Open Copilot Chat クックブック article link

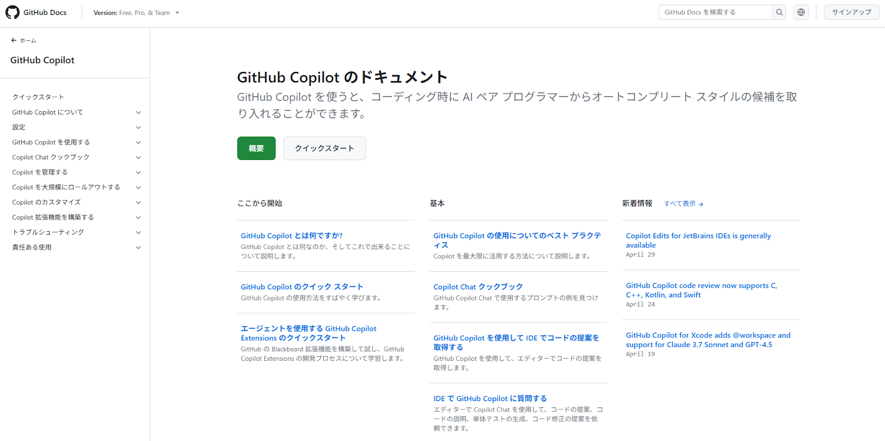click(478, 287)
